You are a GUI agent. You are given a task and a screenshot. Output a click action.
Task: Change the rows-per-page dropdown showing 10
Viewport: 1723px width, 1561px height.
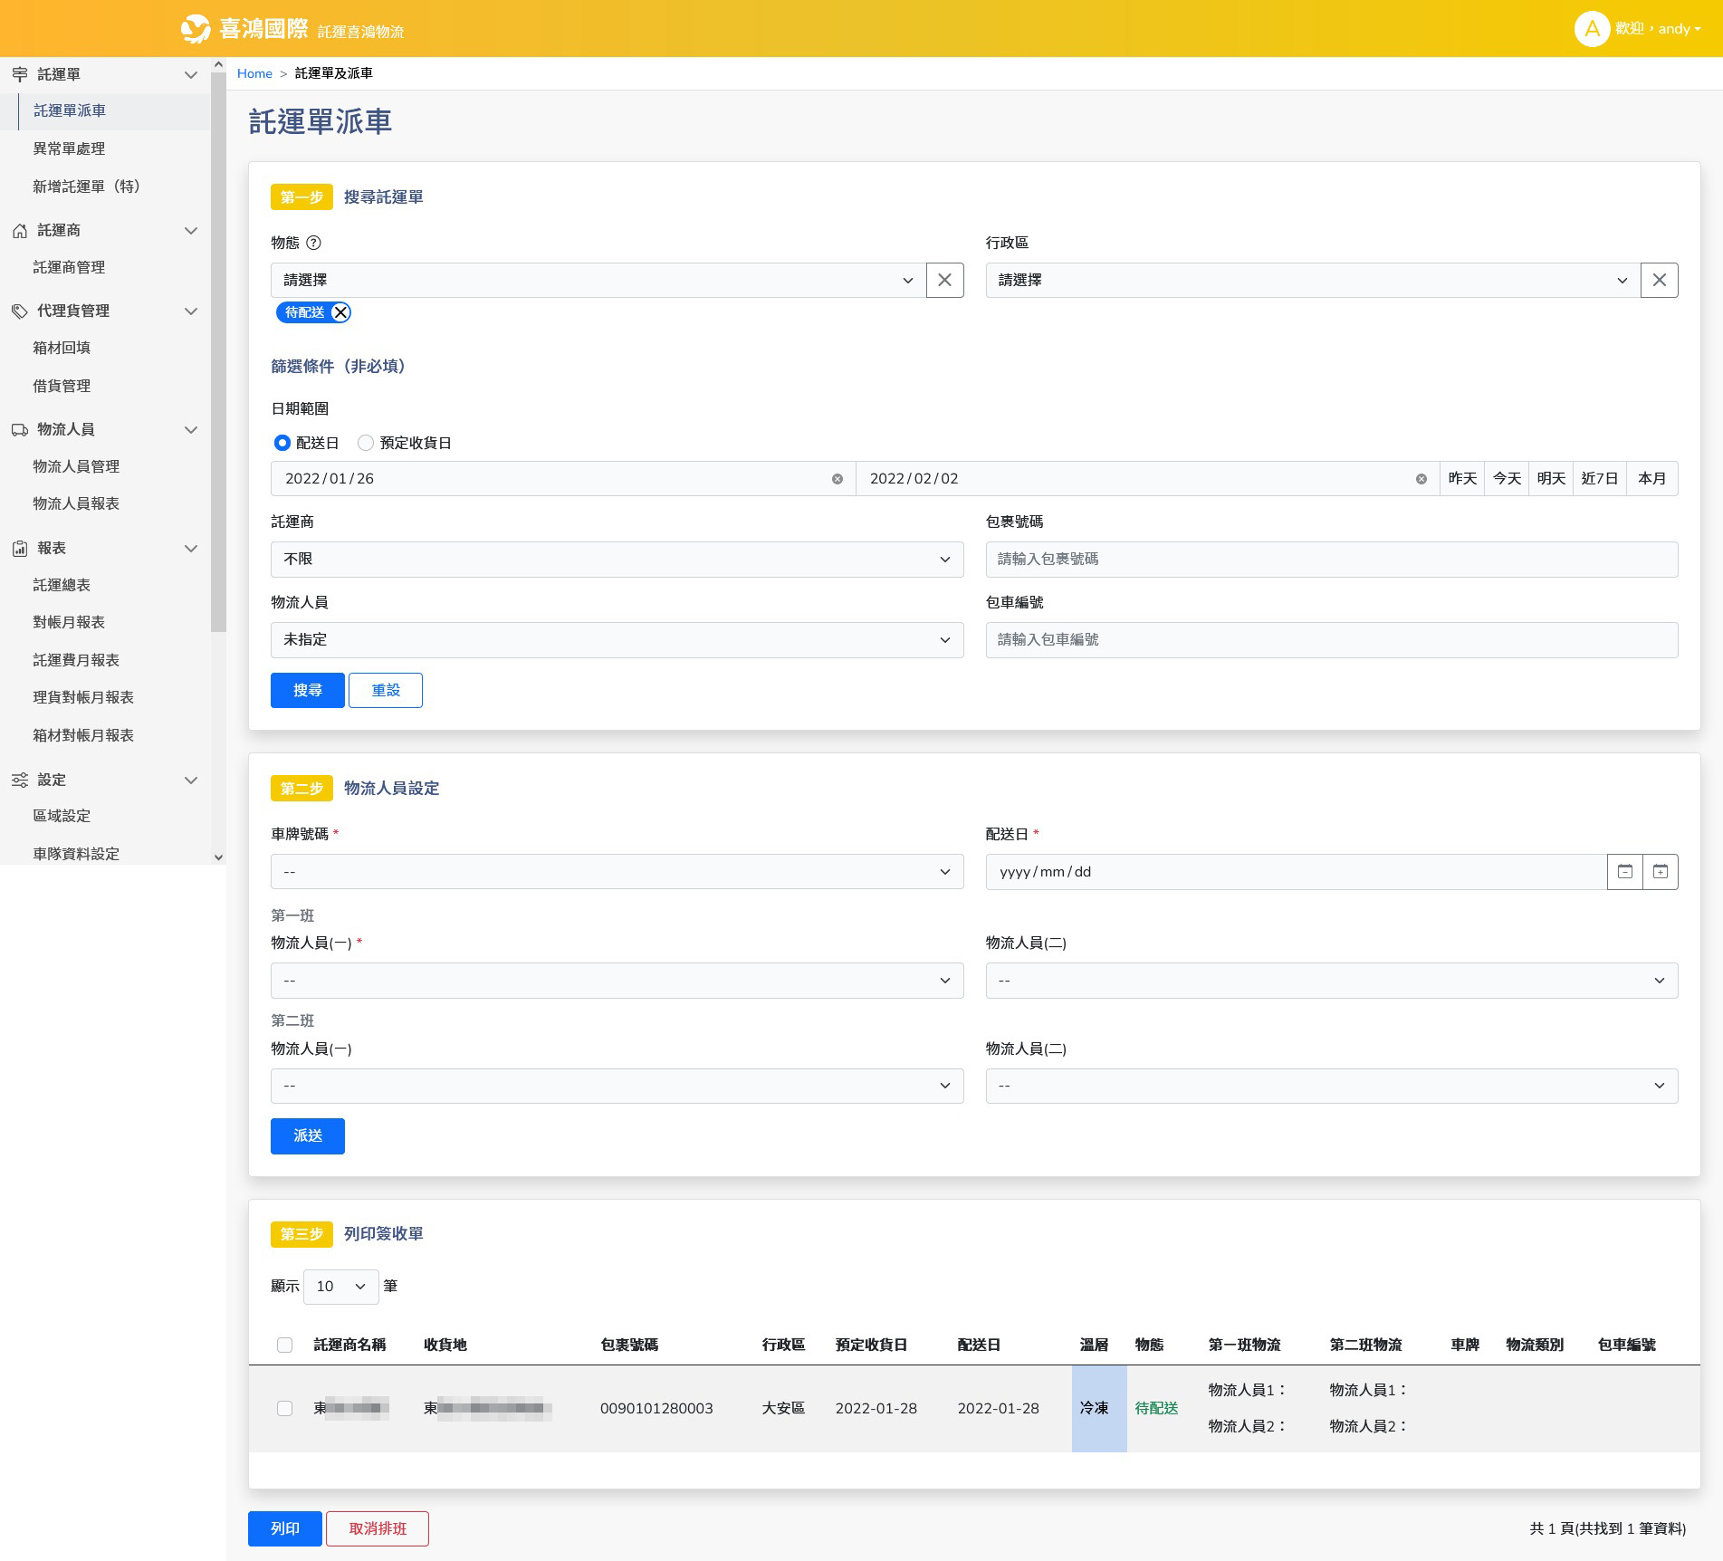(340, 1286)
